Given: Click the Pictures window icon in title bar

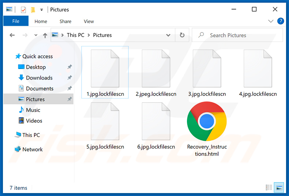Looking at the screenshot, I should (x=9, y=9).
